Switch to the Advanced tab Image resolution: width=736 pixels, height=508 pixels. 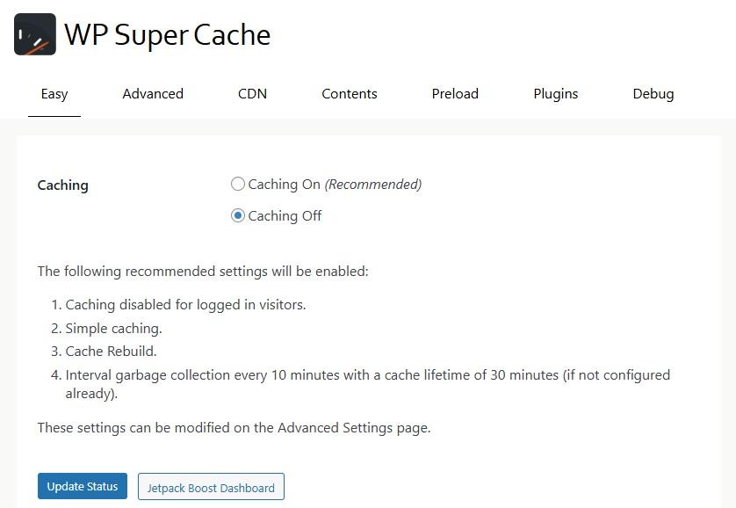coord(152,94)
